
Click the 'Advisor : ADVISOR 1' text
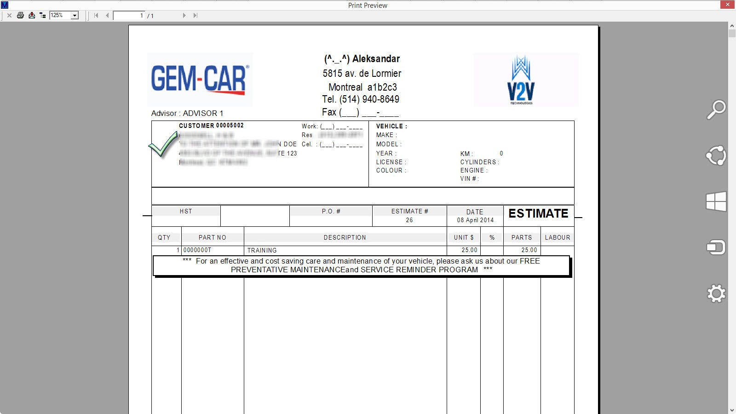[187, 113]
